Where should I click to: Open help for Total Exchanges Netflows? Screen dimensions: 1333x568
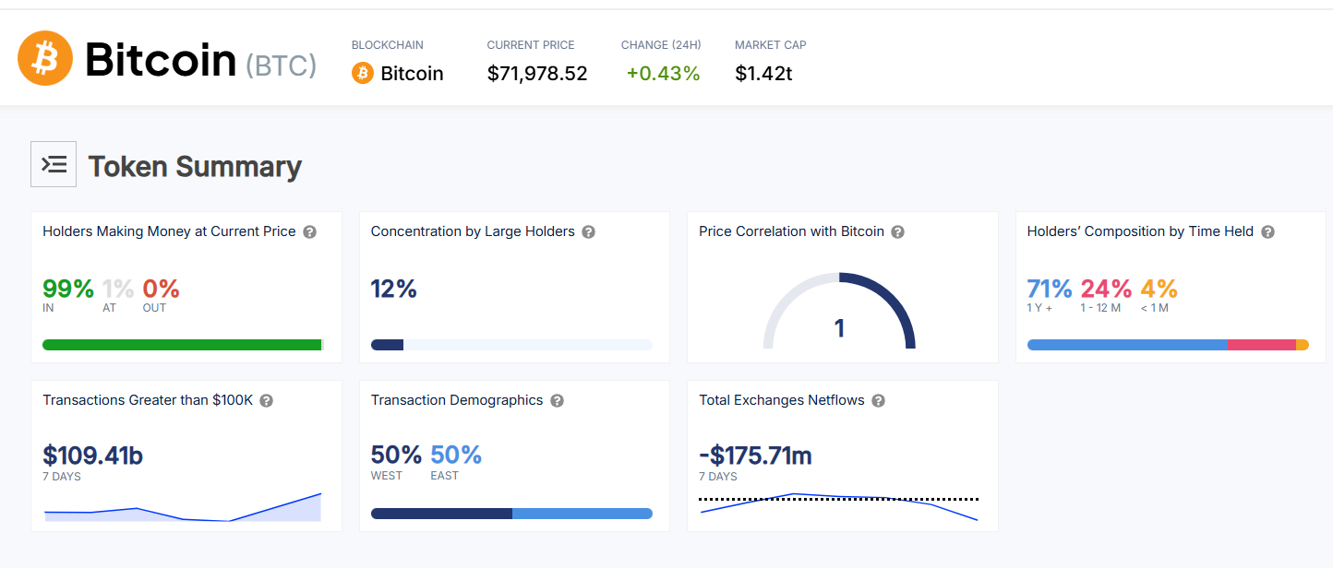click(x=879, y=400)
